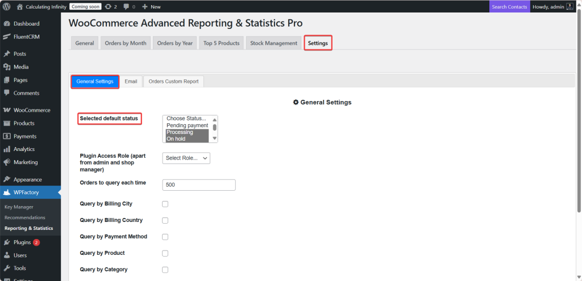Enable Query by Product checkbox
The image size is (582, 281).
click(165, 253)
